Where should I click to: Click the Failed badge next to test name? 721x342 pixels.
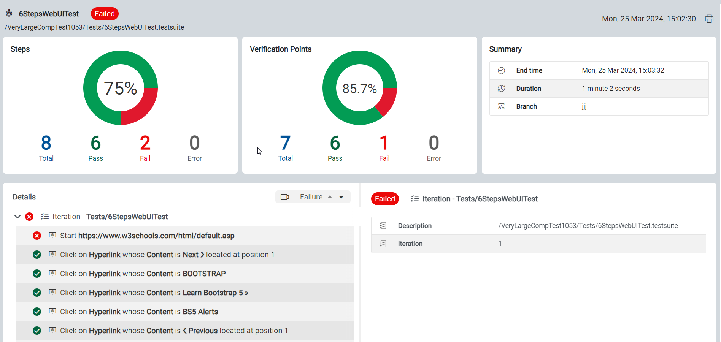coord(105,14)
